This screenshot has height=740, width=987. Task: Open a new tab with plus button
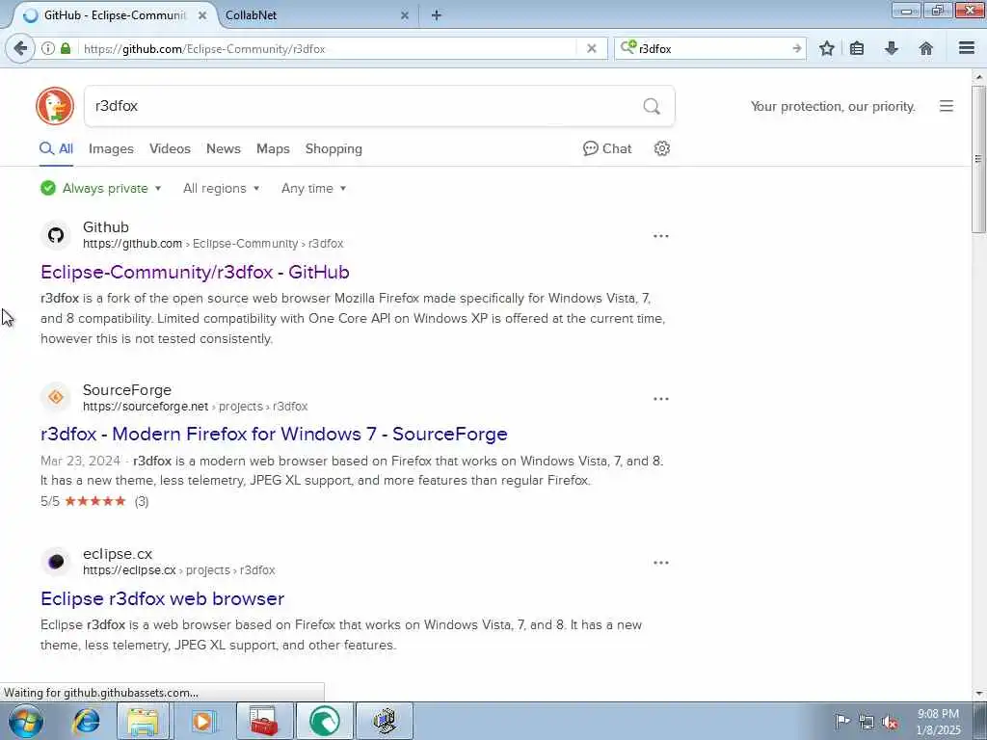[437, 15]
